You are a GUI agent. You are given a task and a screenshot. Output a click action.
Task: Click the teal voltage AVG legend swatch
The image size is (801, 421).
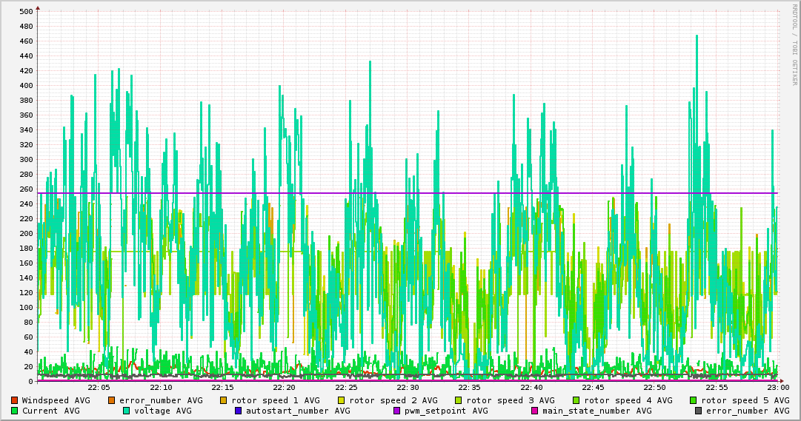click(127, 411)
